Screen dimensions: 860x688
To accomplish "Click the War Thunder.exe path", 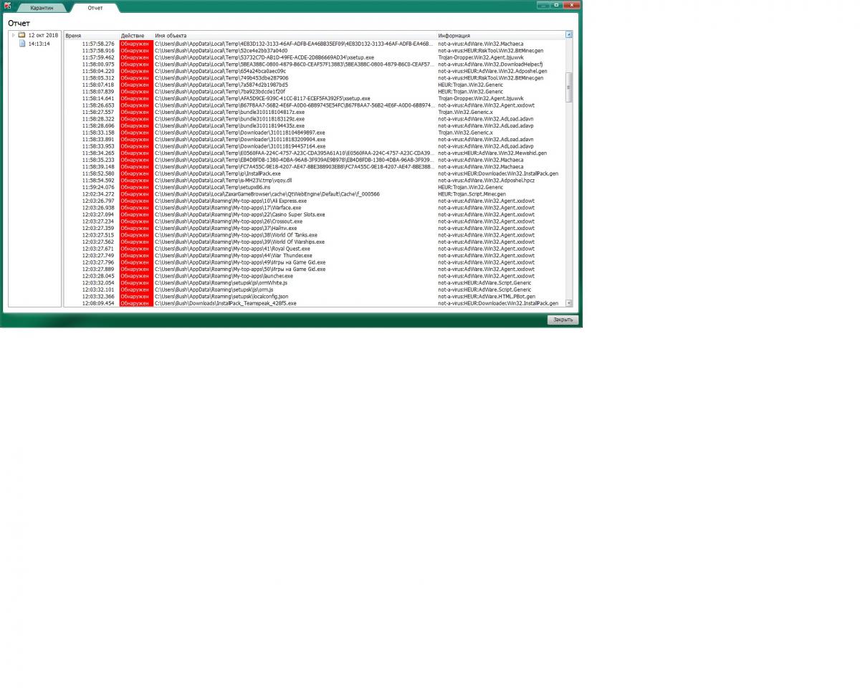I will pyautogui.click(x=234, y=255).
